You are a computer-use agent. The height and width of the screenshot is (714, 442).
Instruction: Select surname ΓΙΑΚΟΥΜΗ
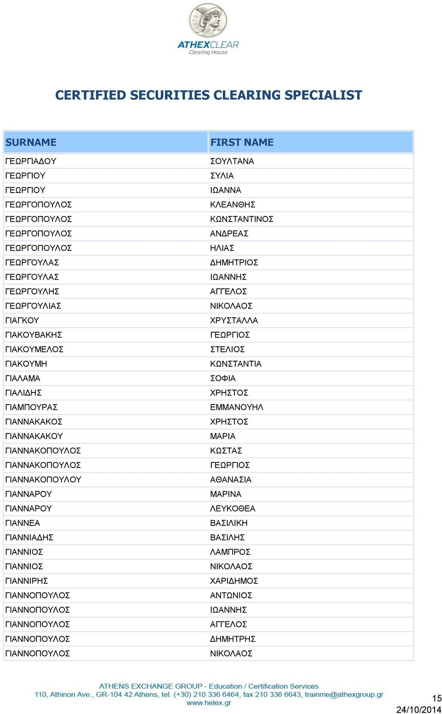[26, 364]
